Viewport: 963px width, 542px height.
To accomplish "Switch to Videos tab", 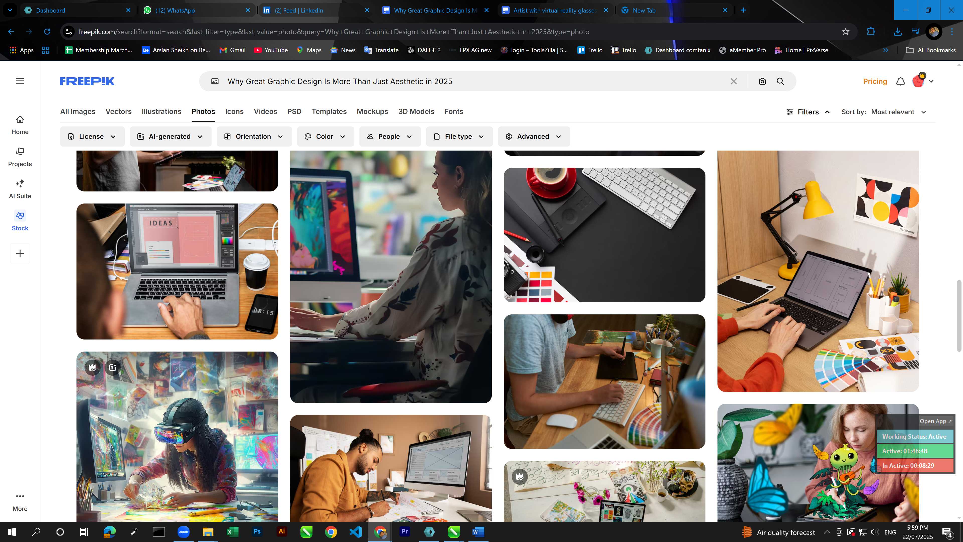I will click(x=265, y=111).
